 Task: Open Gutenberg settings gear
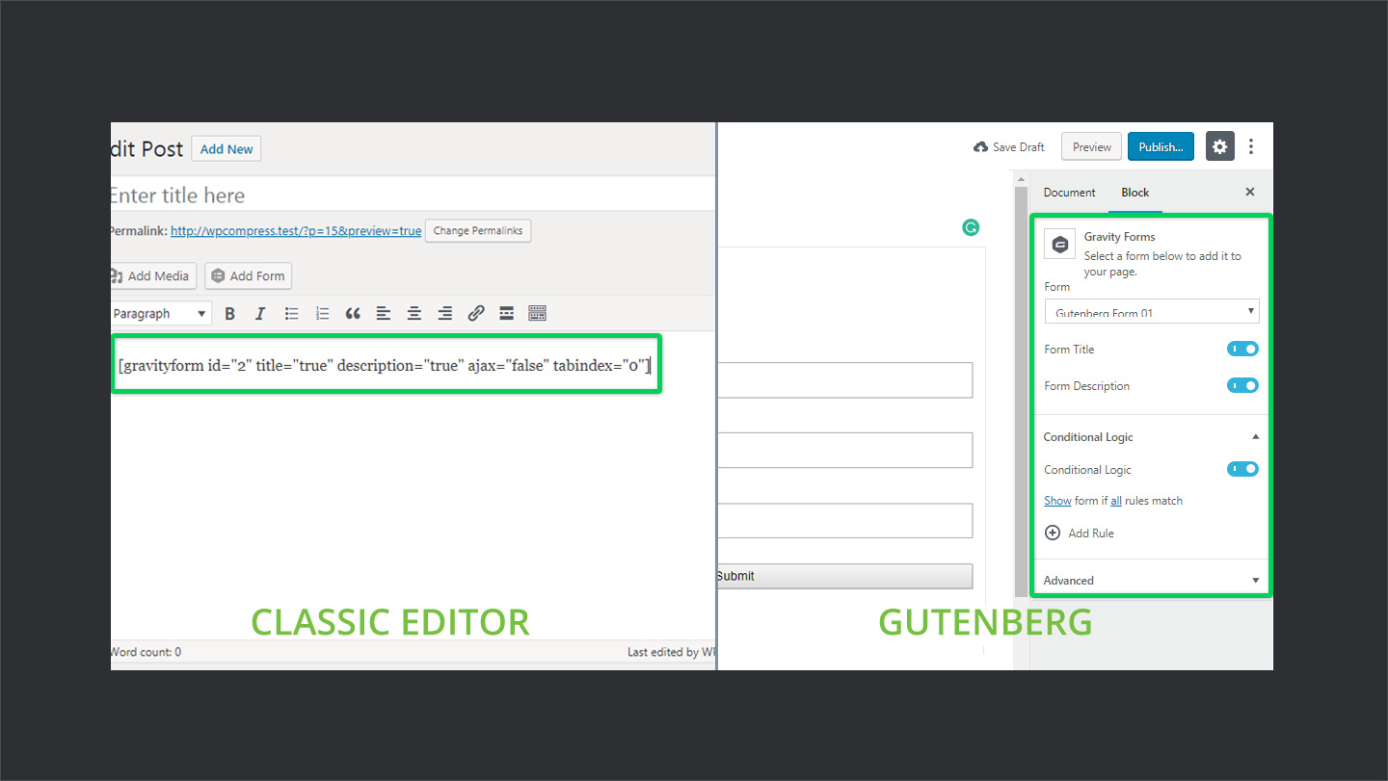[x=1220, y=146]
